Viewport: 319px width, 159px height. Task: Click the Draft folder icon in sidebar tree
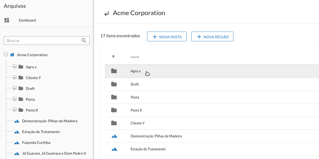click(x=21, y=88)
